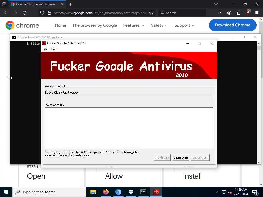Click the FG icon in the antivirus title bar
The image size is (263, 197).
coord(44,43)
